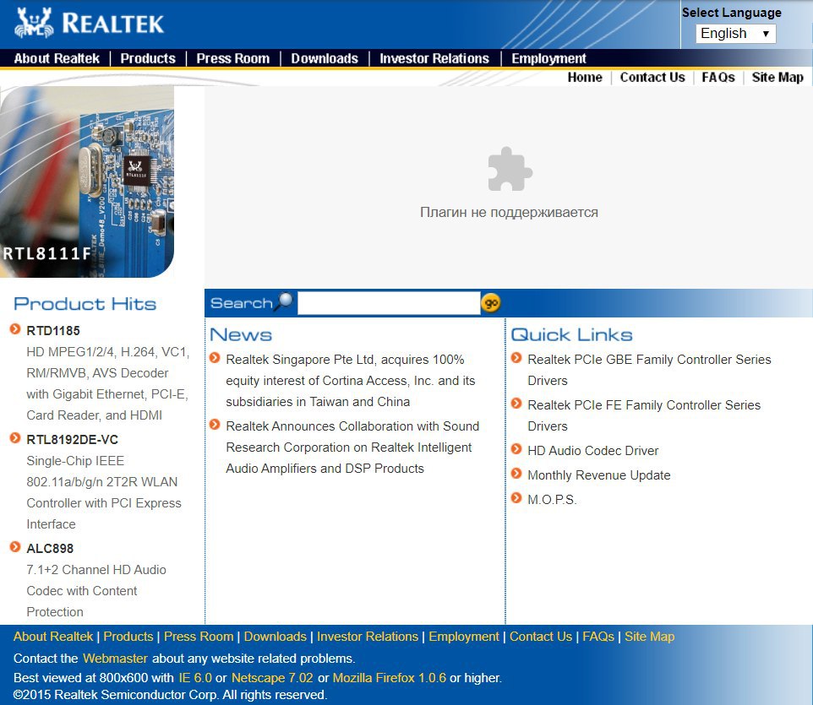Click Downloads in footer links
The image size is (813, 705).
point(275,636)
